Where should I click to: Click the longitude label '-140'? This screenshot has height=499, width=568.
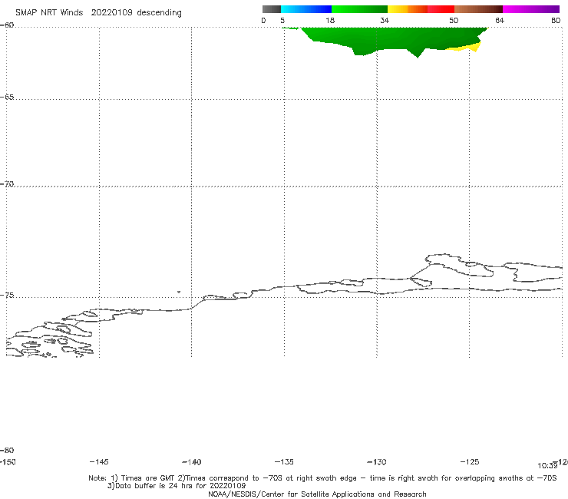pyautogui.click(x=192, y=462)
